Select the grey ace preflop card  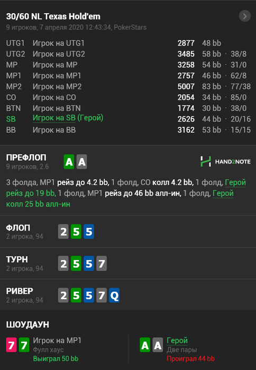[x=81, y=162]
